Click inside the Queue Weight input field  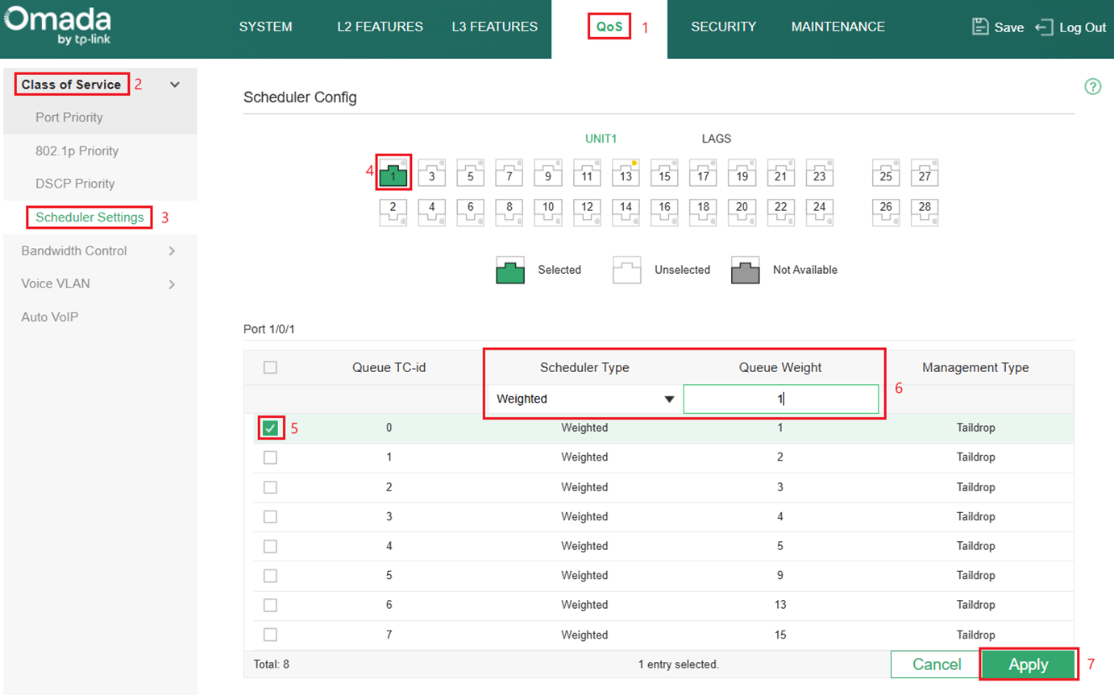779,398
